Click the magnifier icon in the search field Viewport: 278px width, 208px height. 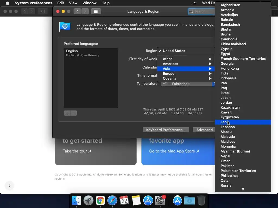(191, 11)
